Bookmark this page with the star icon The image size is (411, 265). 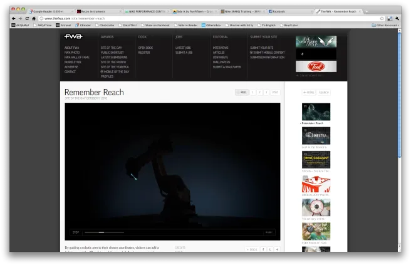pos(382,19)
